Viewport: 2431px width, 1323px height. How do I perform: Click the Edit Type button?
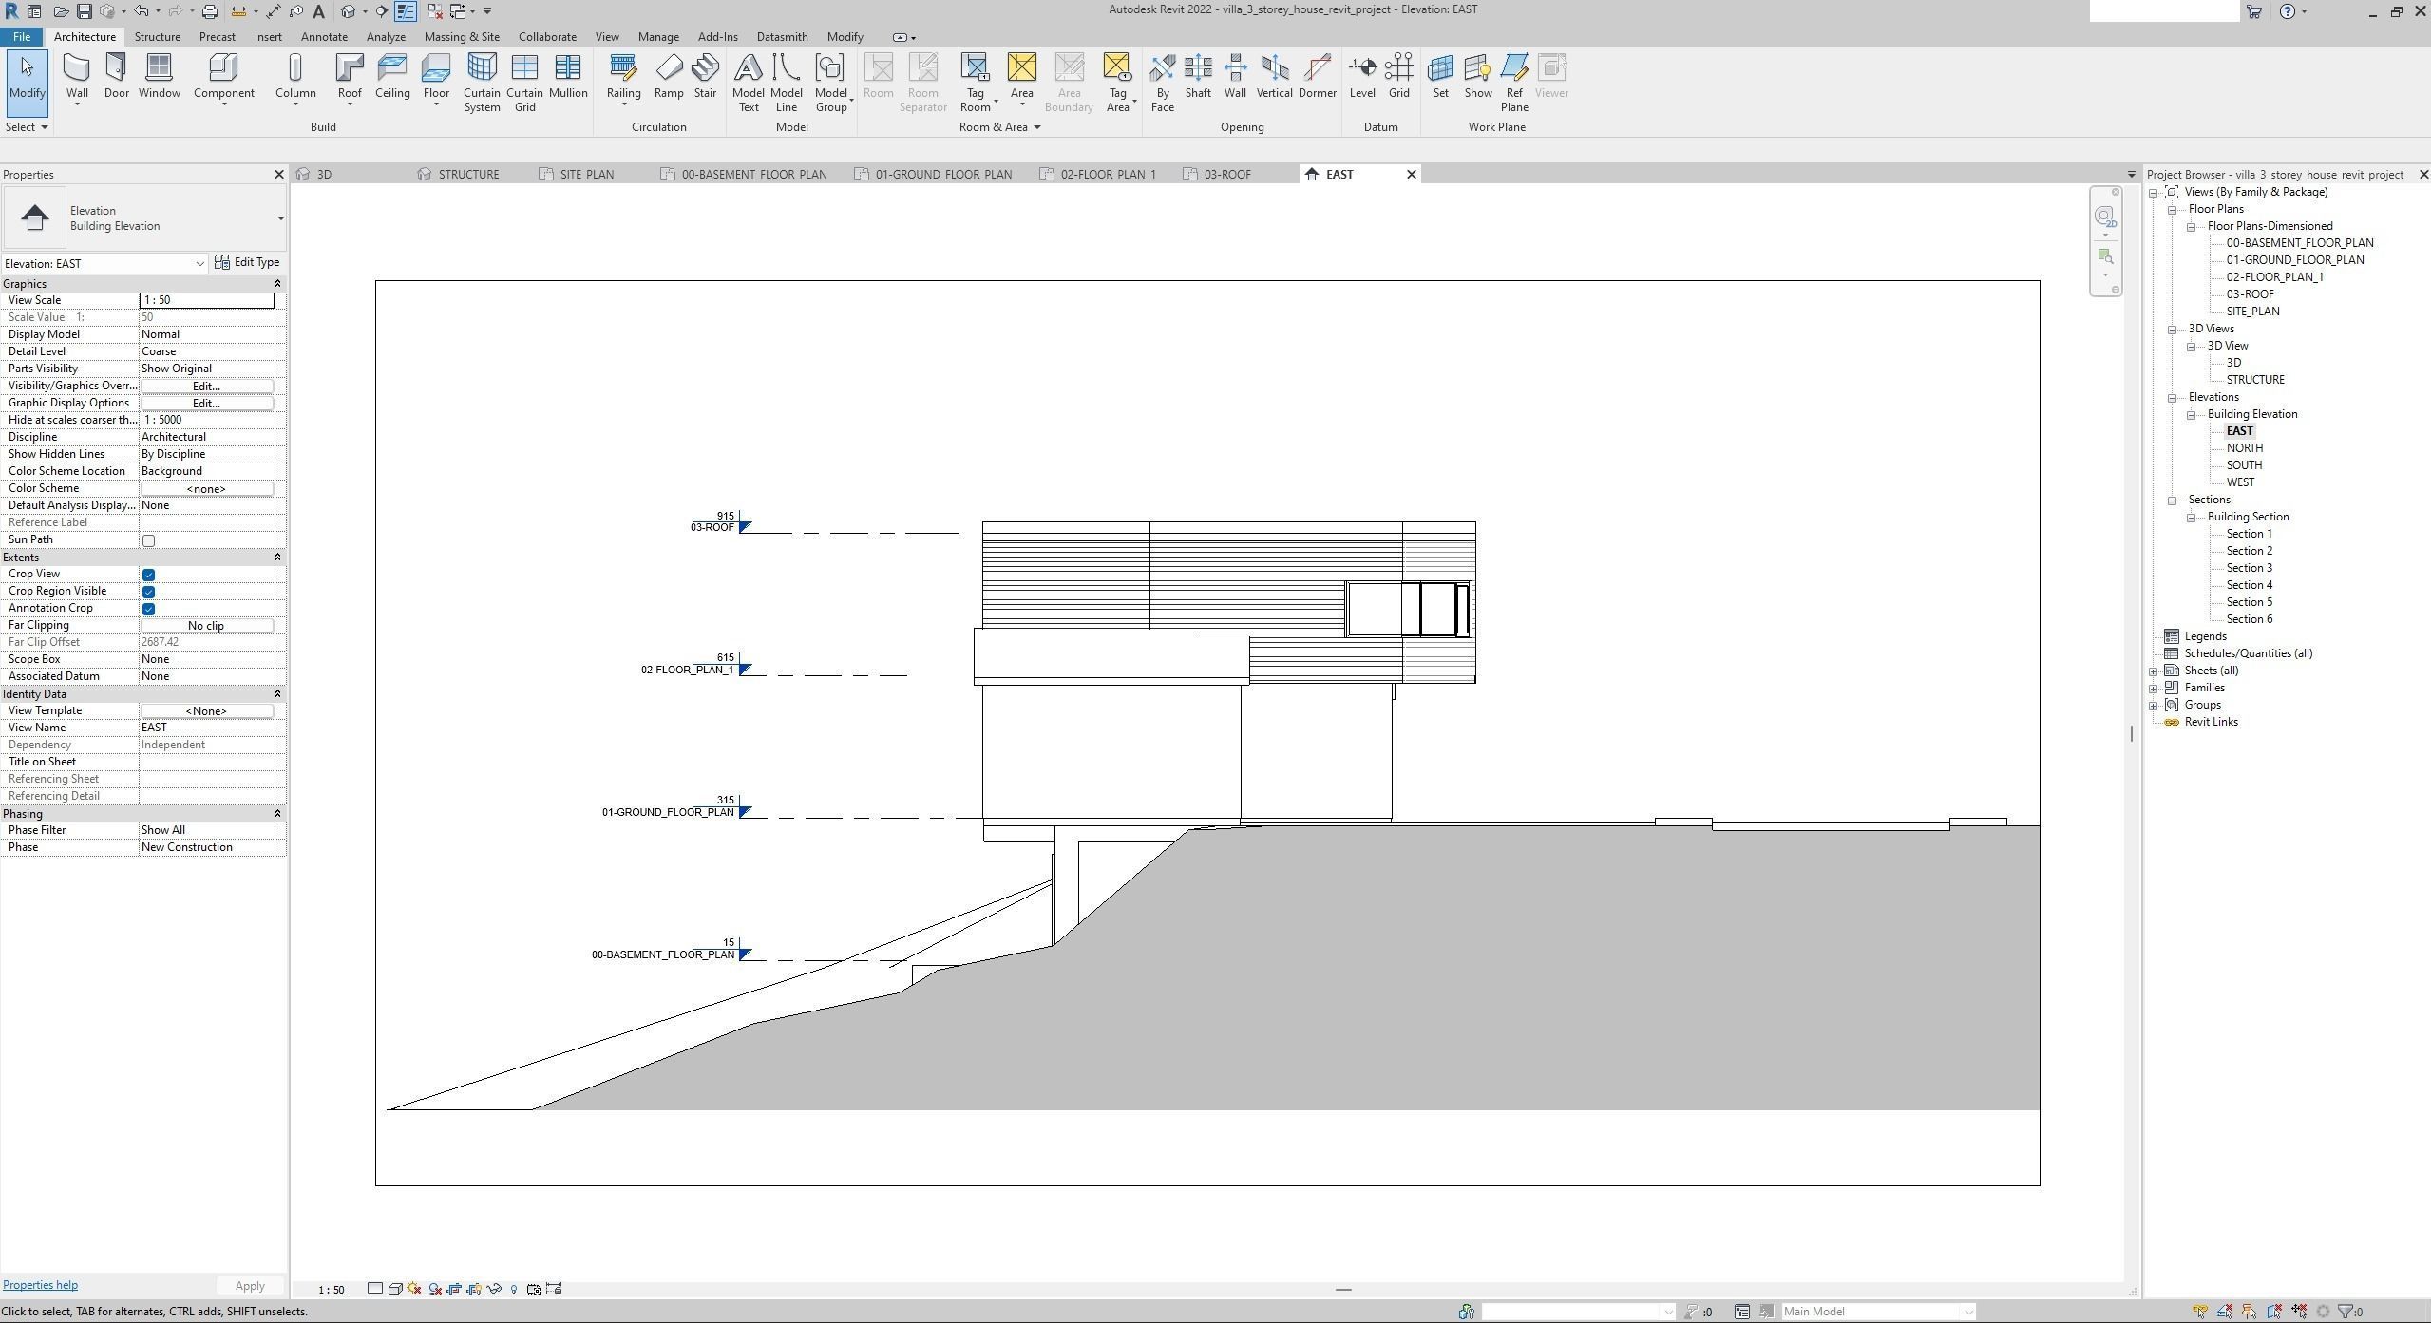(247, 262)
